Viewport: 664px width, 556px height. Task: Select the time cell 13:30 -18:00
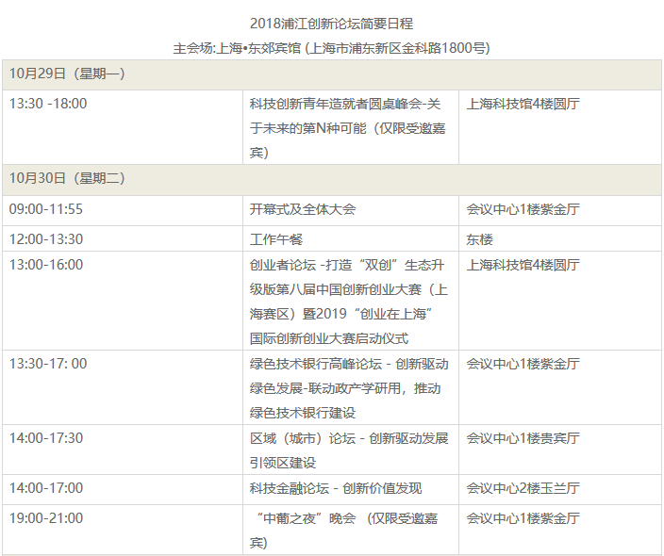point(123,127)
